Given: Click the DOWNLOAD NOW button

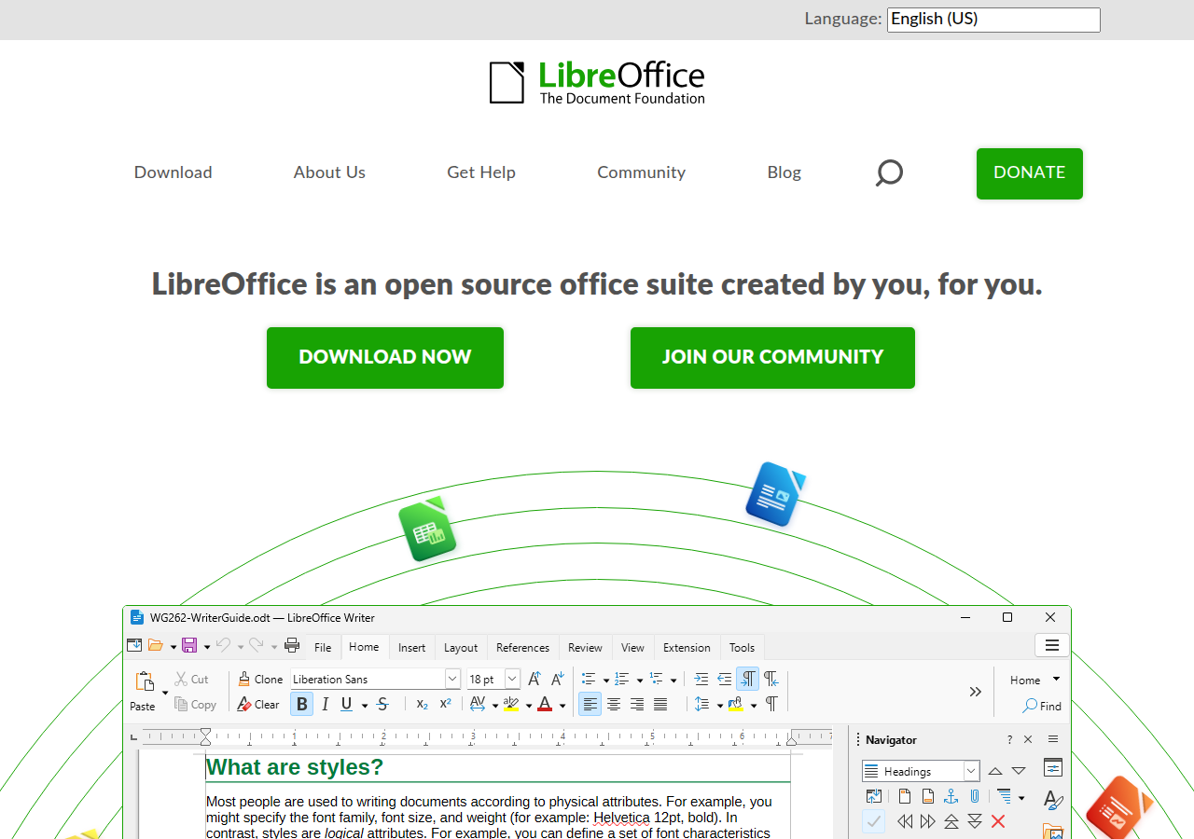Looking at the screenshot, I should [385, 358].
